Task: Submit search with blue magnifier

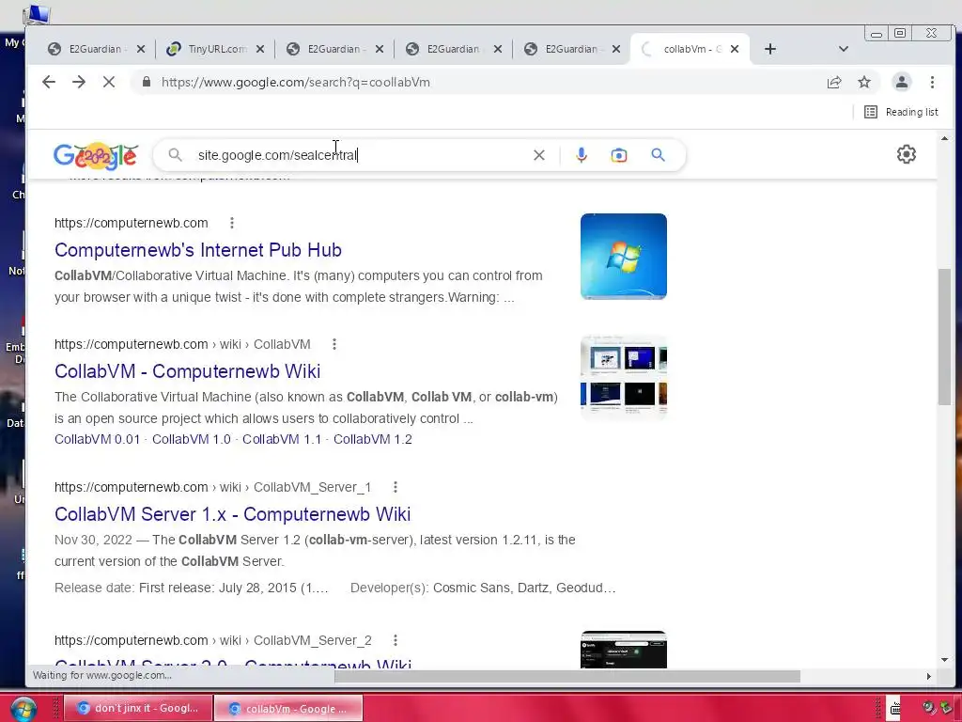Action: pos(658,155)
